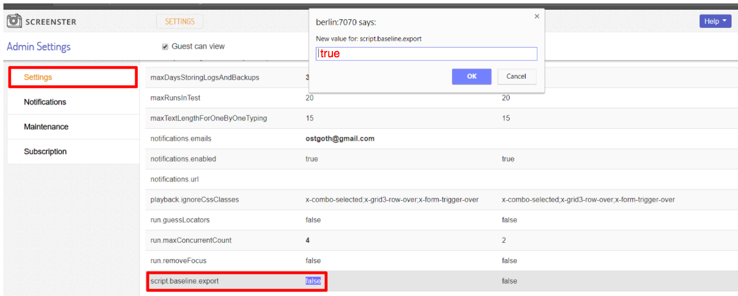Image resolution: width=738 pixels, height=296 pixels.
Task: Select the playback.ignoreCssClasses setting name
Action: click(x=194, y=200)
